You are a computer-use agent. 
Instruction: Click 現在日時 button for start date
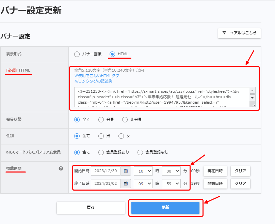coord(215,171)
